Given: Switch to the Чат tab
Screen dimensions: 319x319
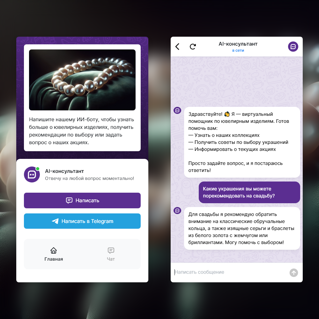Looking at the screenshot, I should pyautogui.click(x=111, y=254).
